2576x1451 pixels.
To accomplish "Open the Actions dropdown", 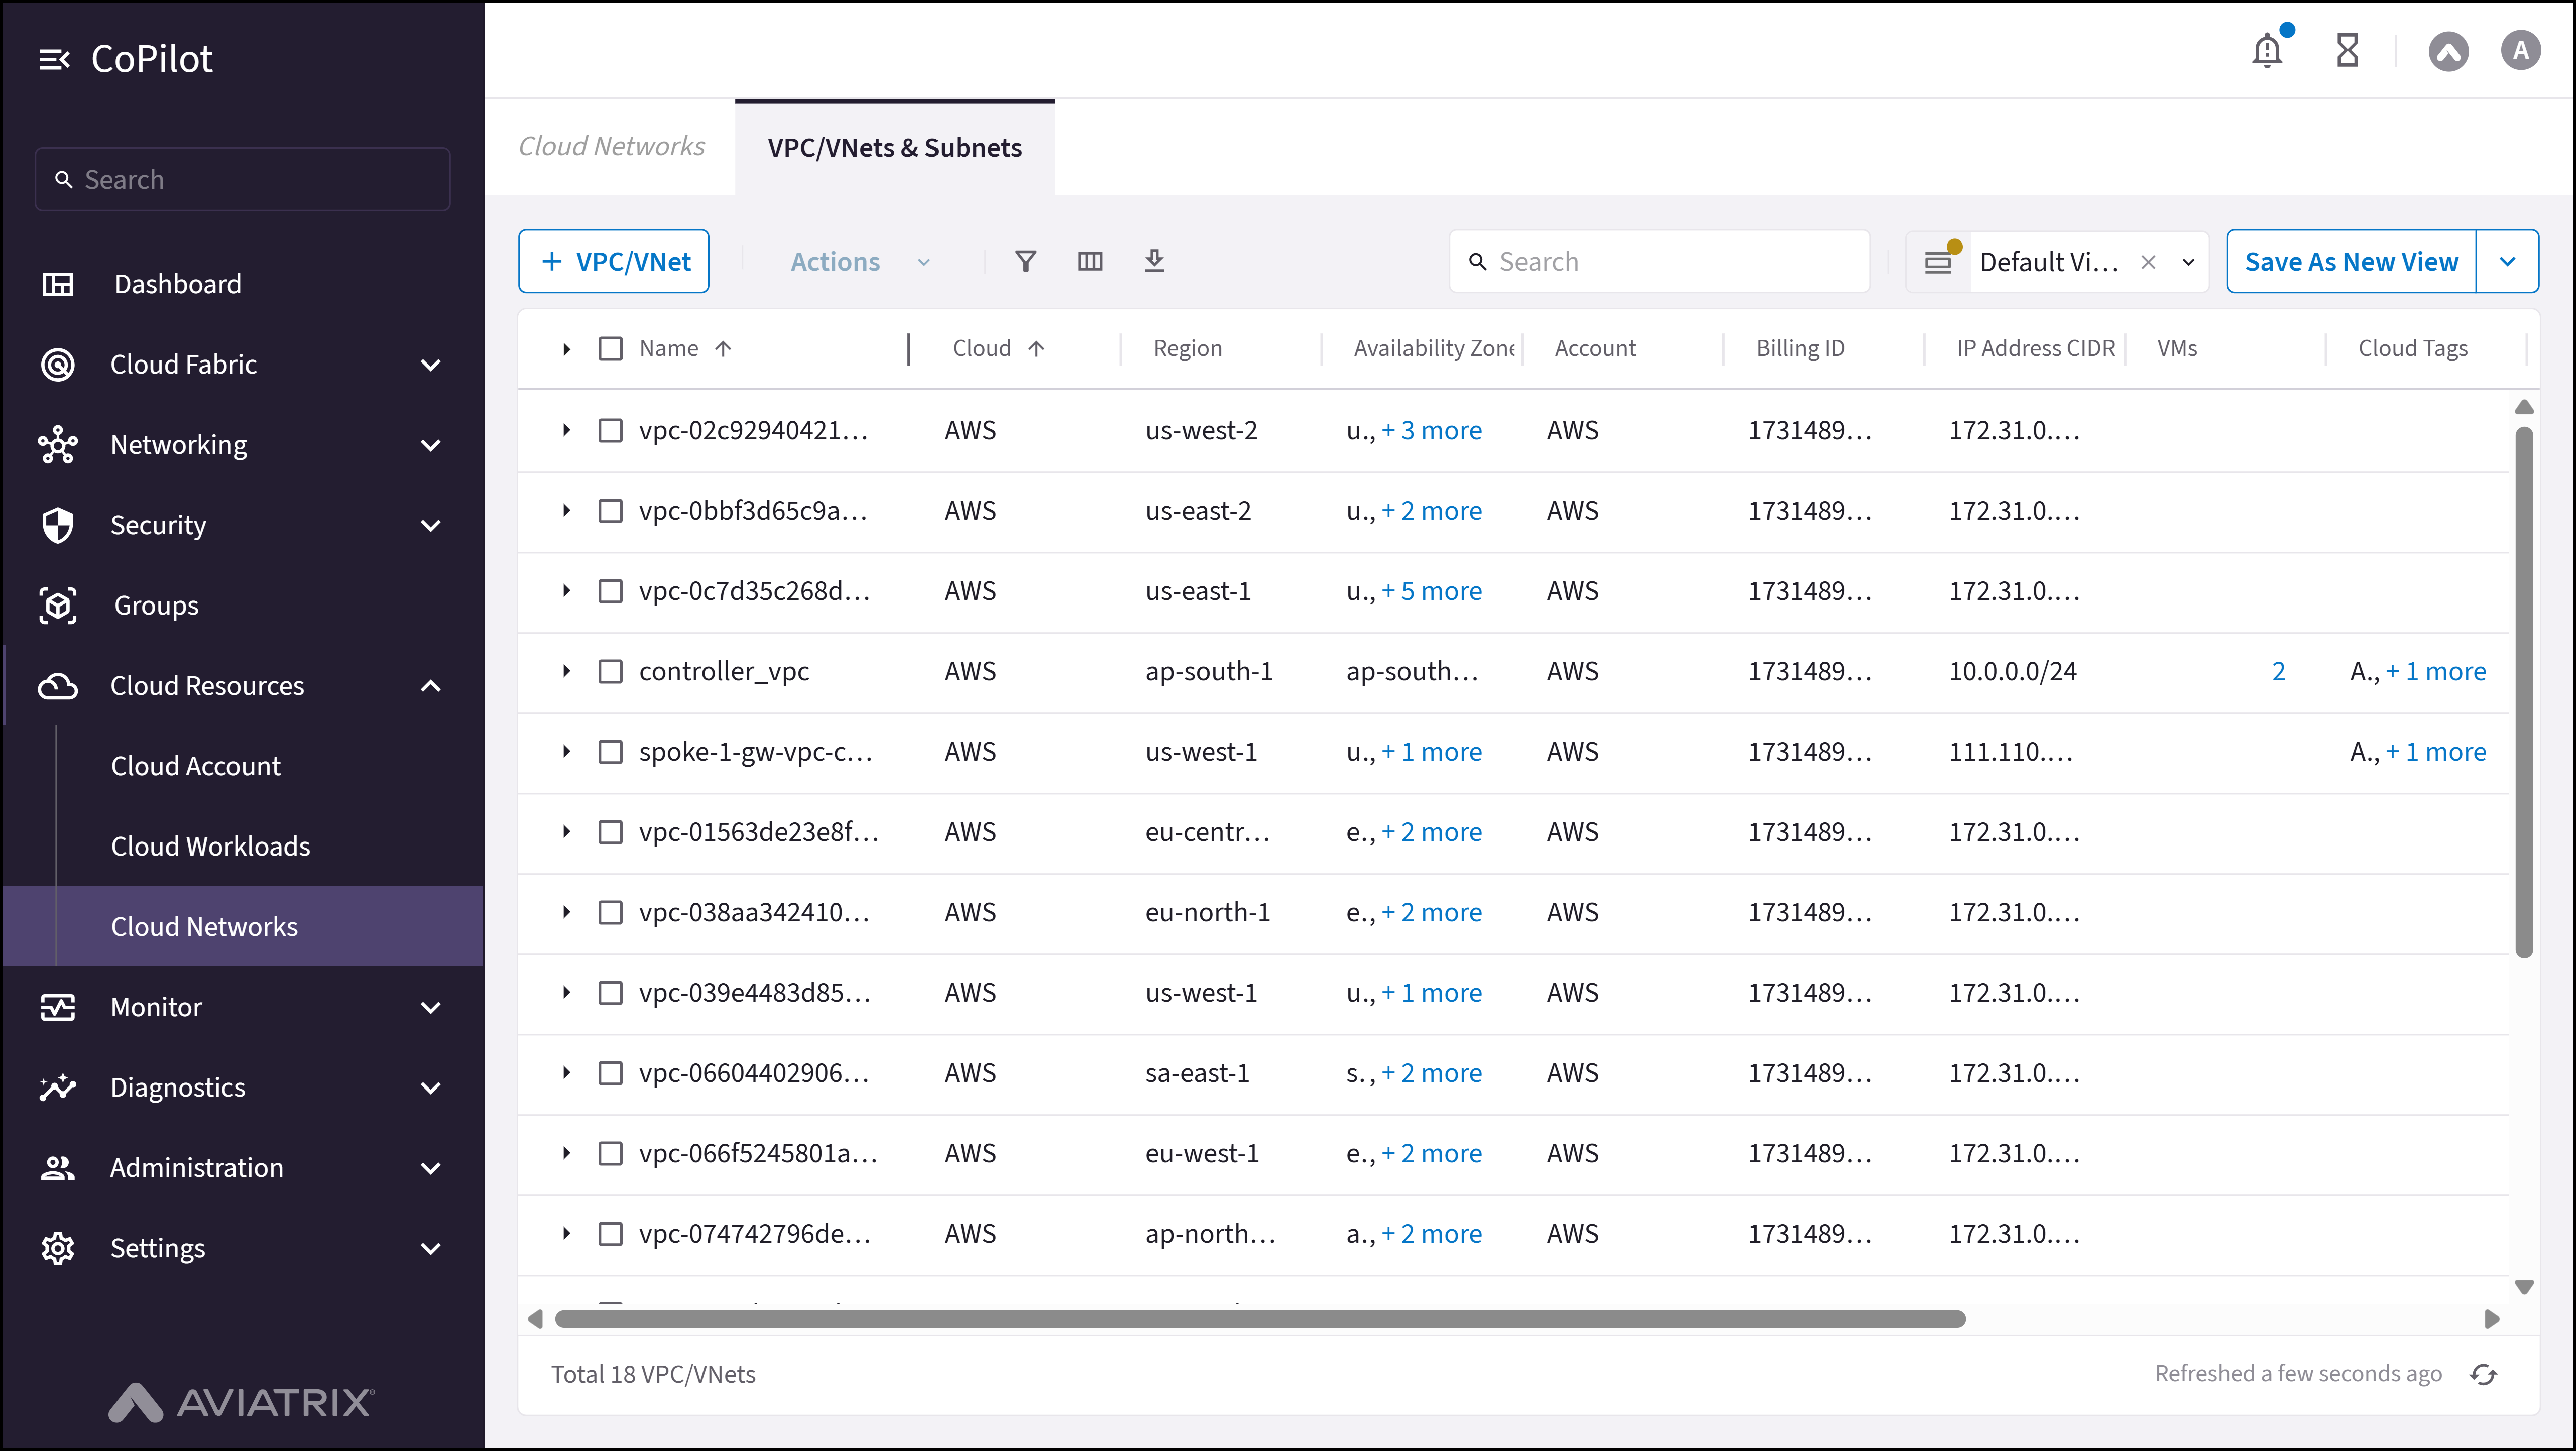I will pos(857,261).
